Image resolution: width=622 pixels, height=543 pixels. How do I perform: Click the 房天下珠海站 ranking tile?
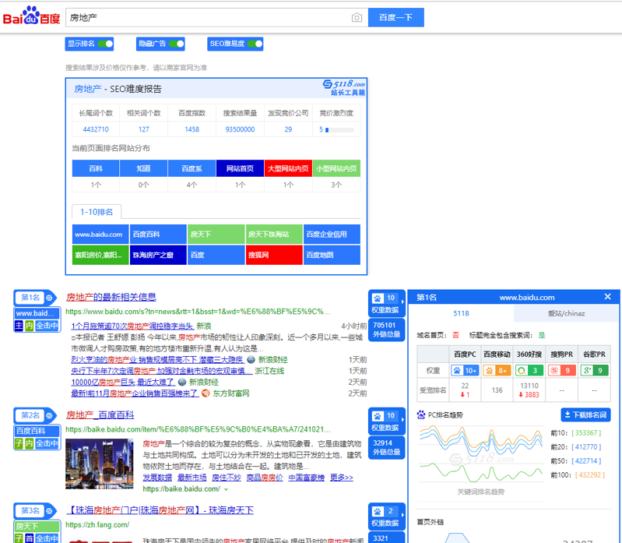coord(274,234)
